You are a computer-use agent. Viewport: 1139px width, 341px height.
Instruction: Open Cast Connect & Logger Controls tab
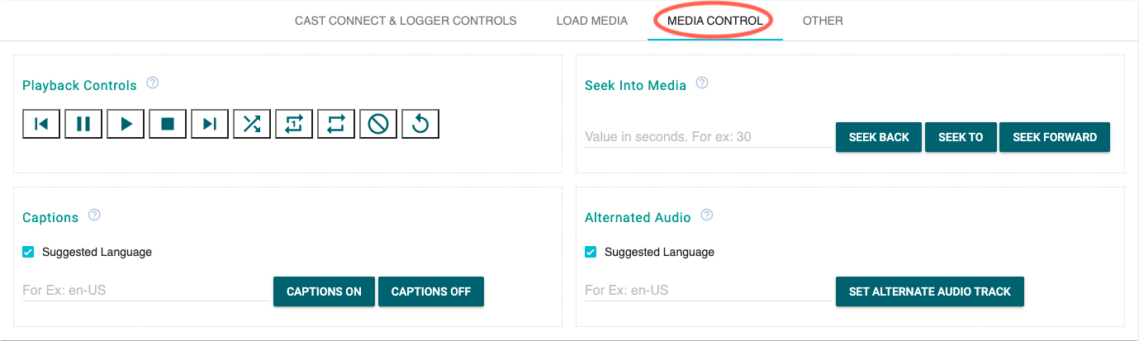(x=406, y=21)
